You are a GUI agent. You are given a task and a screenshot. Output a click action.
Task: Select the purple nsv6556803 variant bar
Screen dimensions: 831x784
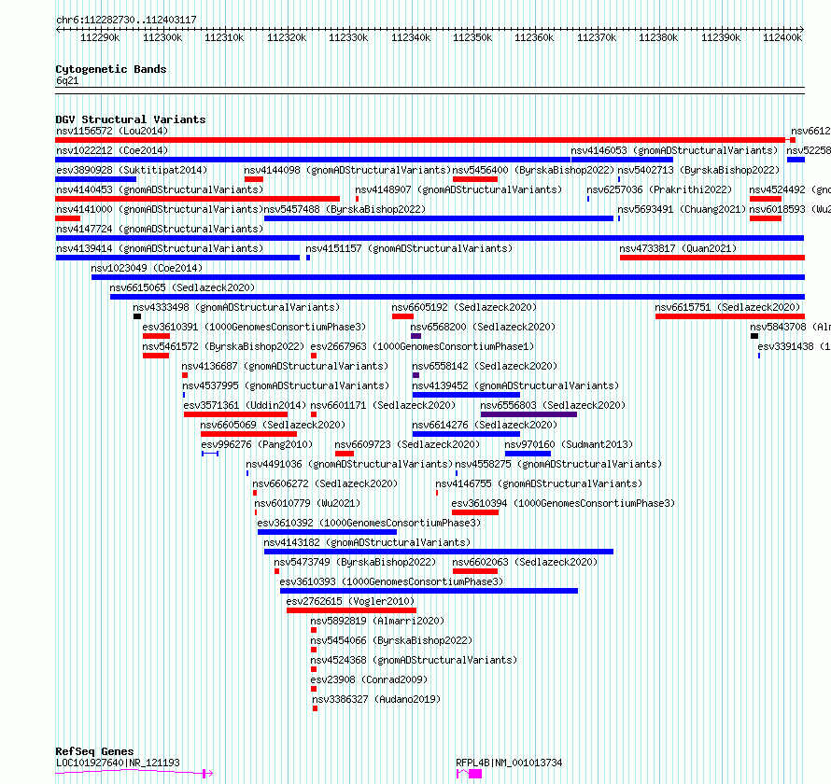(528, 414)
